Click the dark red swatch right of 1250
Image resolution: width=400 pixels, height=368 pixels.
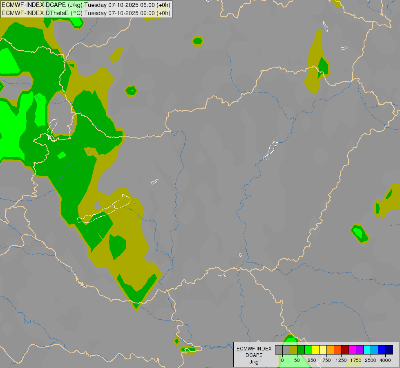pos(345,350)
